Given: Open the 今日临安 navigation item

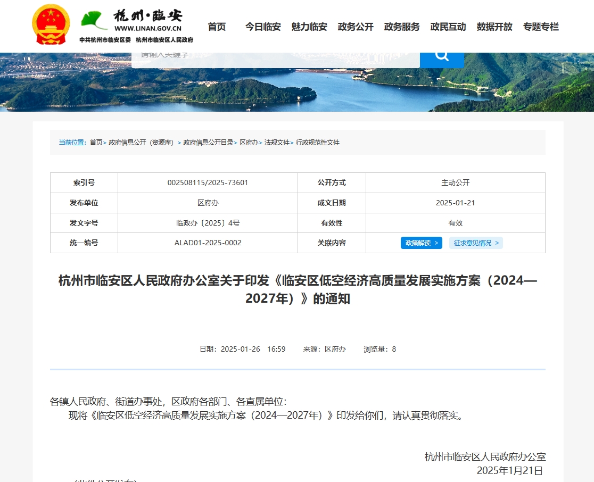Looking at the screenshot, I should point(263,27).
